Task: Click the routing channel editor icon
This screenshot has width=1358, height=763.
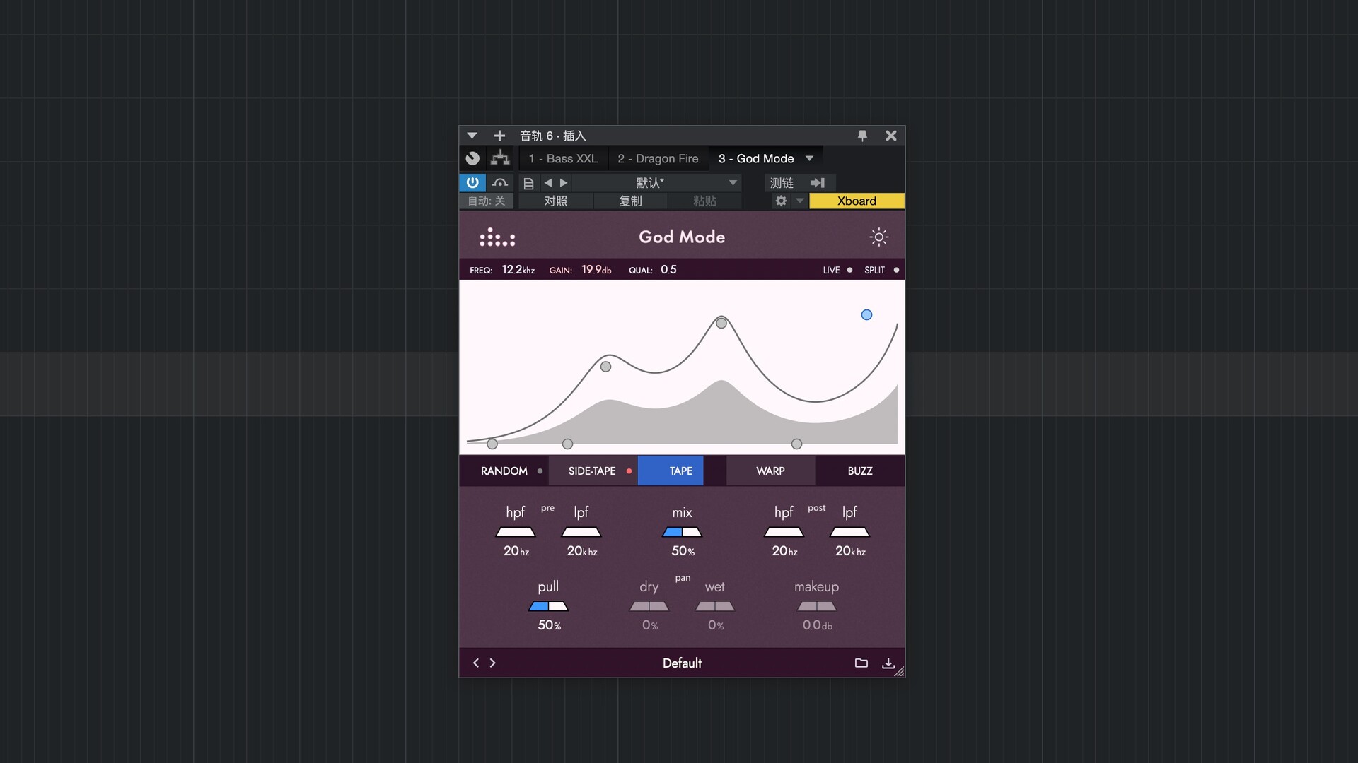Action: tap(500, 158)
